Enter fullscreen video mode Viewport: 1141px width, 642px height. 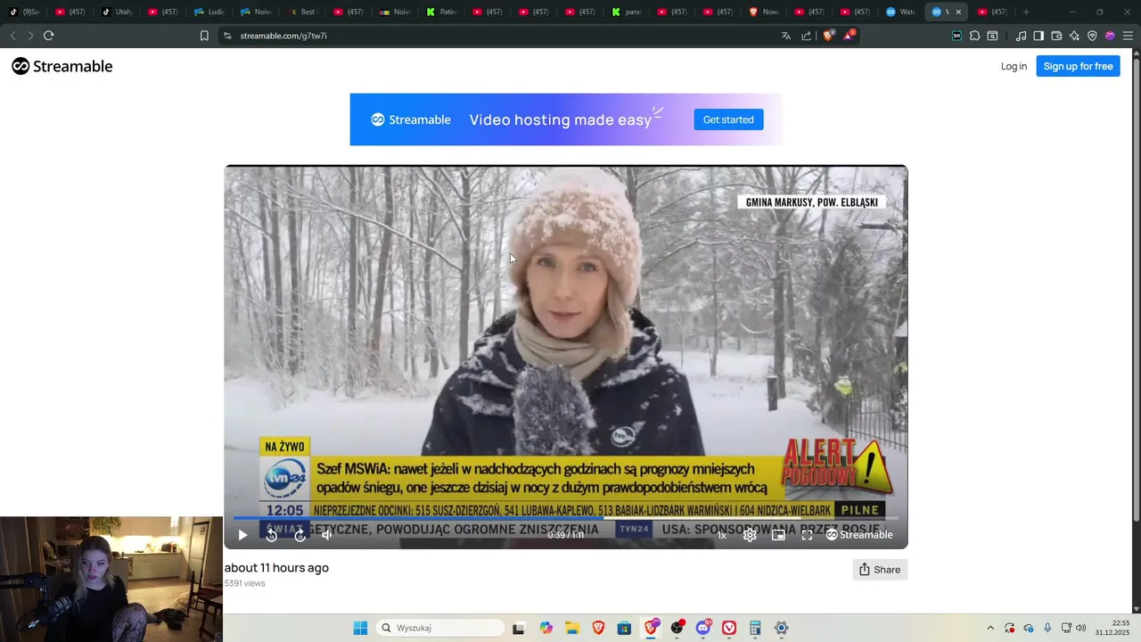807,535
